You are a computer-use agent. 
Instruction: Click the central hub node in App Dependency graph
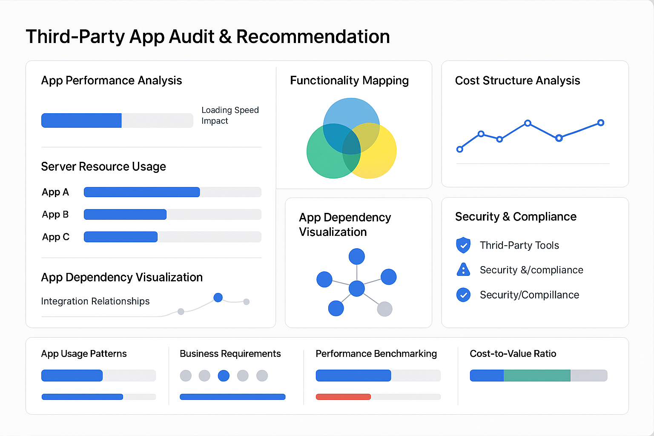point(357,289)
